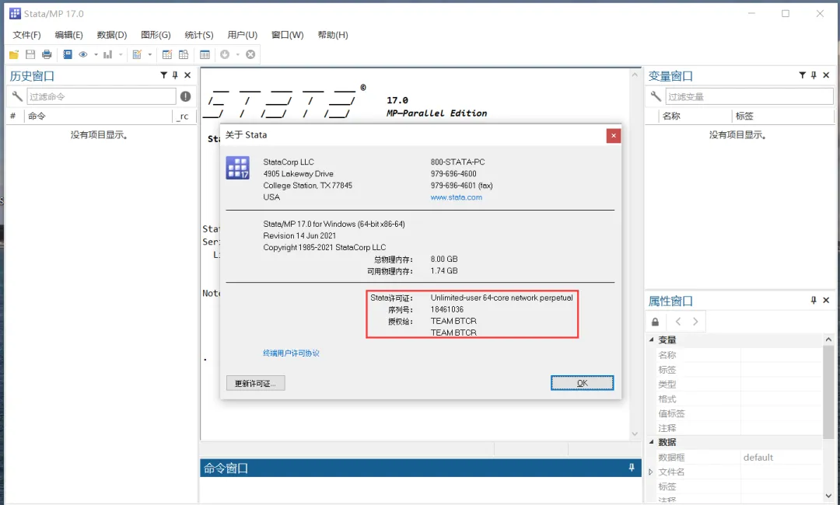Click the serial number 18461036 text
The height and width of the screenshot is (505, 840).
click(x=446, y=309)
